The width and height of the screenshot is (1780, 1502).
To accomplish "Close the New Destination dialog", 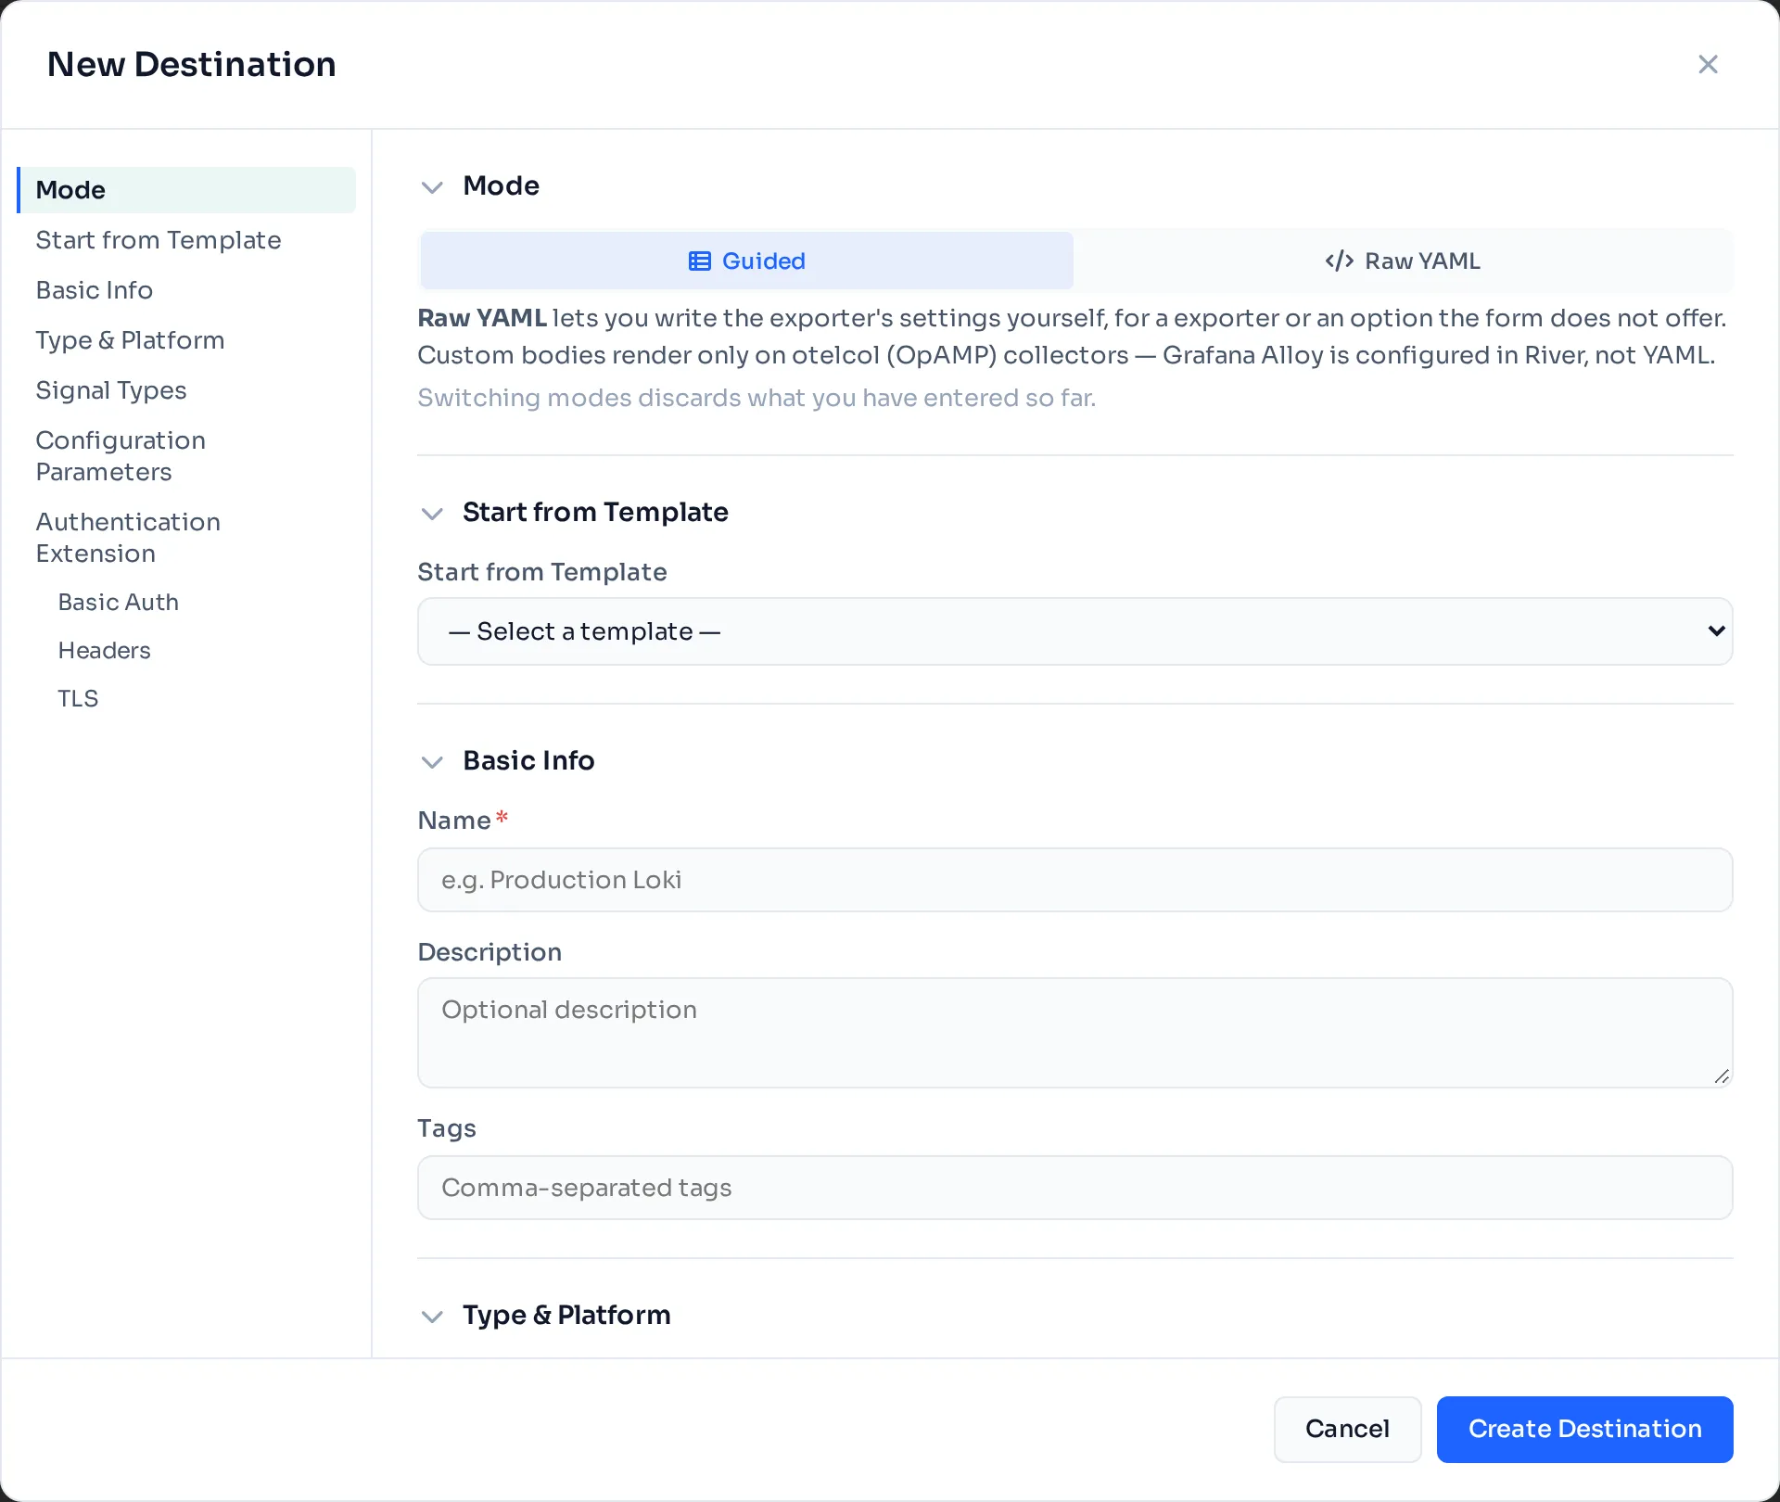I will pyautogui.click(x=1708, y=64).
